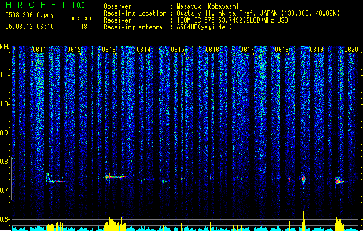
Task: Click the 'Receiver' field label
Action: click(x=117, y=20)
